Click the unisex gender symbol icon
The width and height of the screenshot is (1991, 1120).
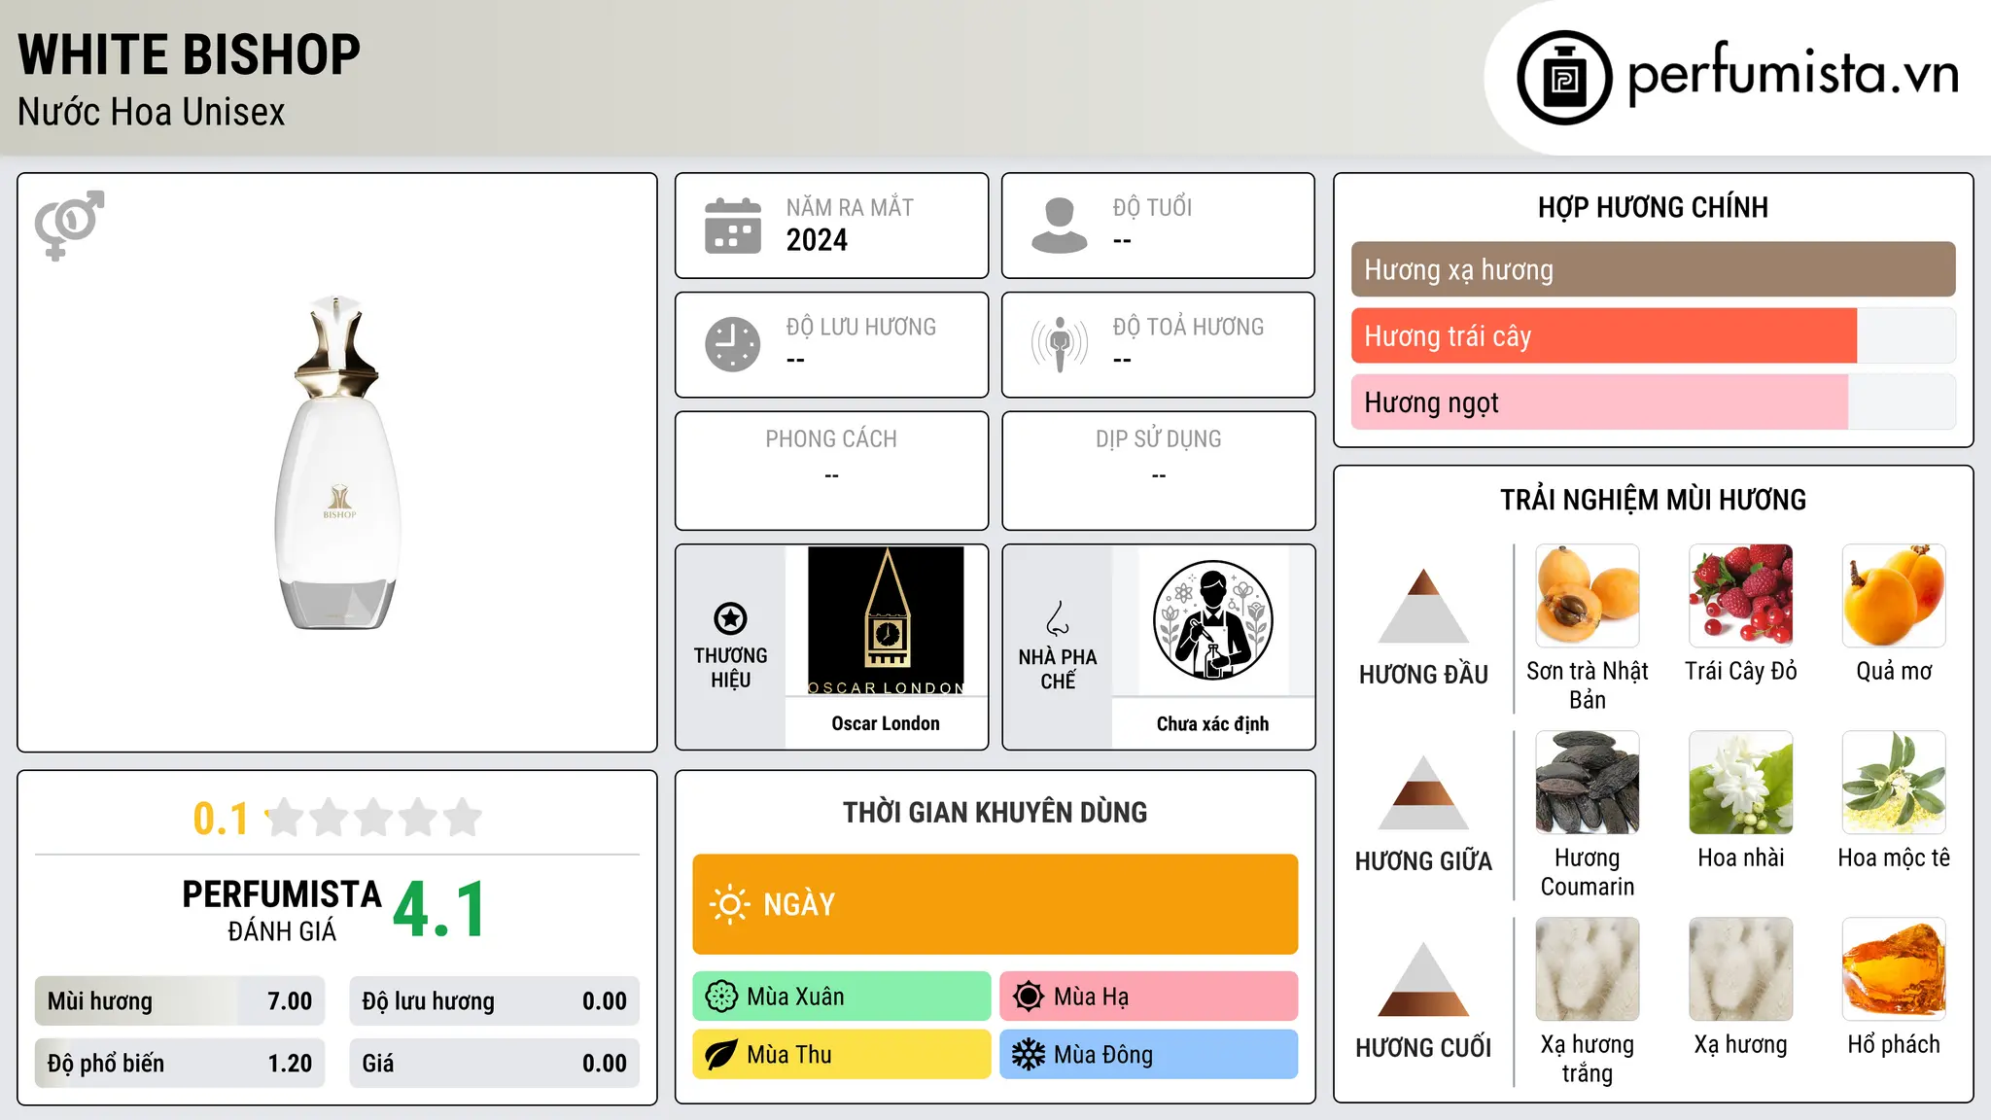[x=69, y=225]
